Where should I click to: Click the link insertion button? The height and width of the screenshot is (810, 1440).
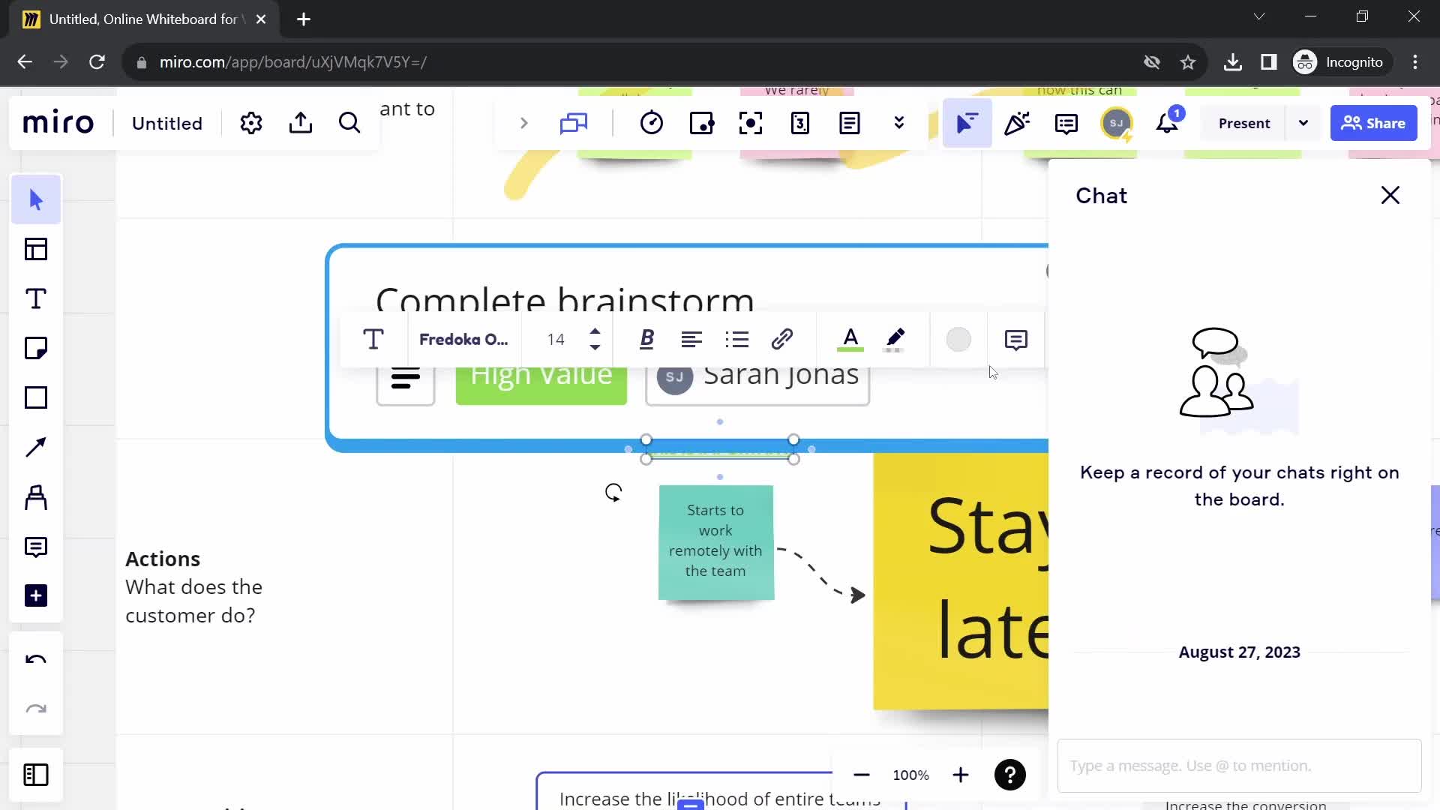[x=783, y=339]
